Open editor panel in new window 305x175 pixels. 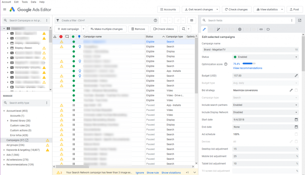coord(299,21)
